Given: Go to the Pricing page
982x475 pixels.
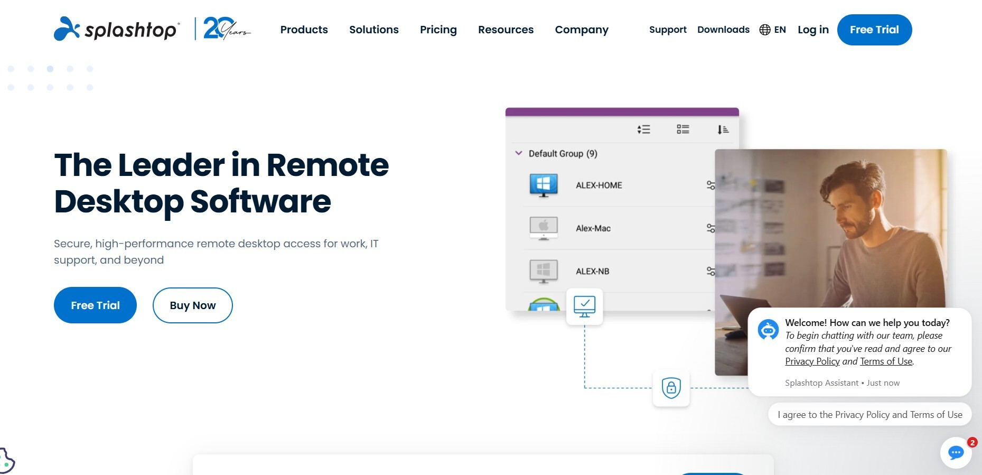Looking at the screenshot, I should pos(438,30).
